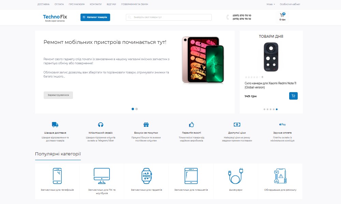The width and height of the screenshot is (341, 204).
Task: Click the fast delivery truck icon
Action: [55, 124]
